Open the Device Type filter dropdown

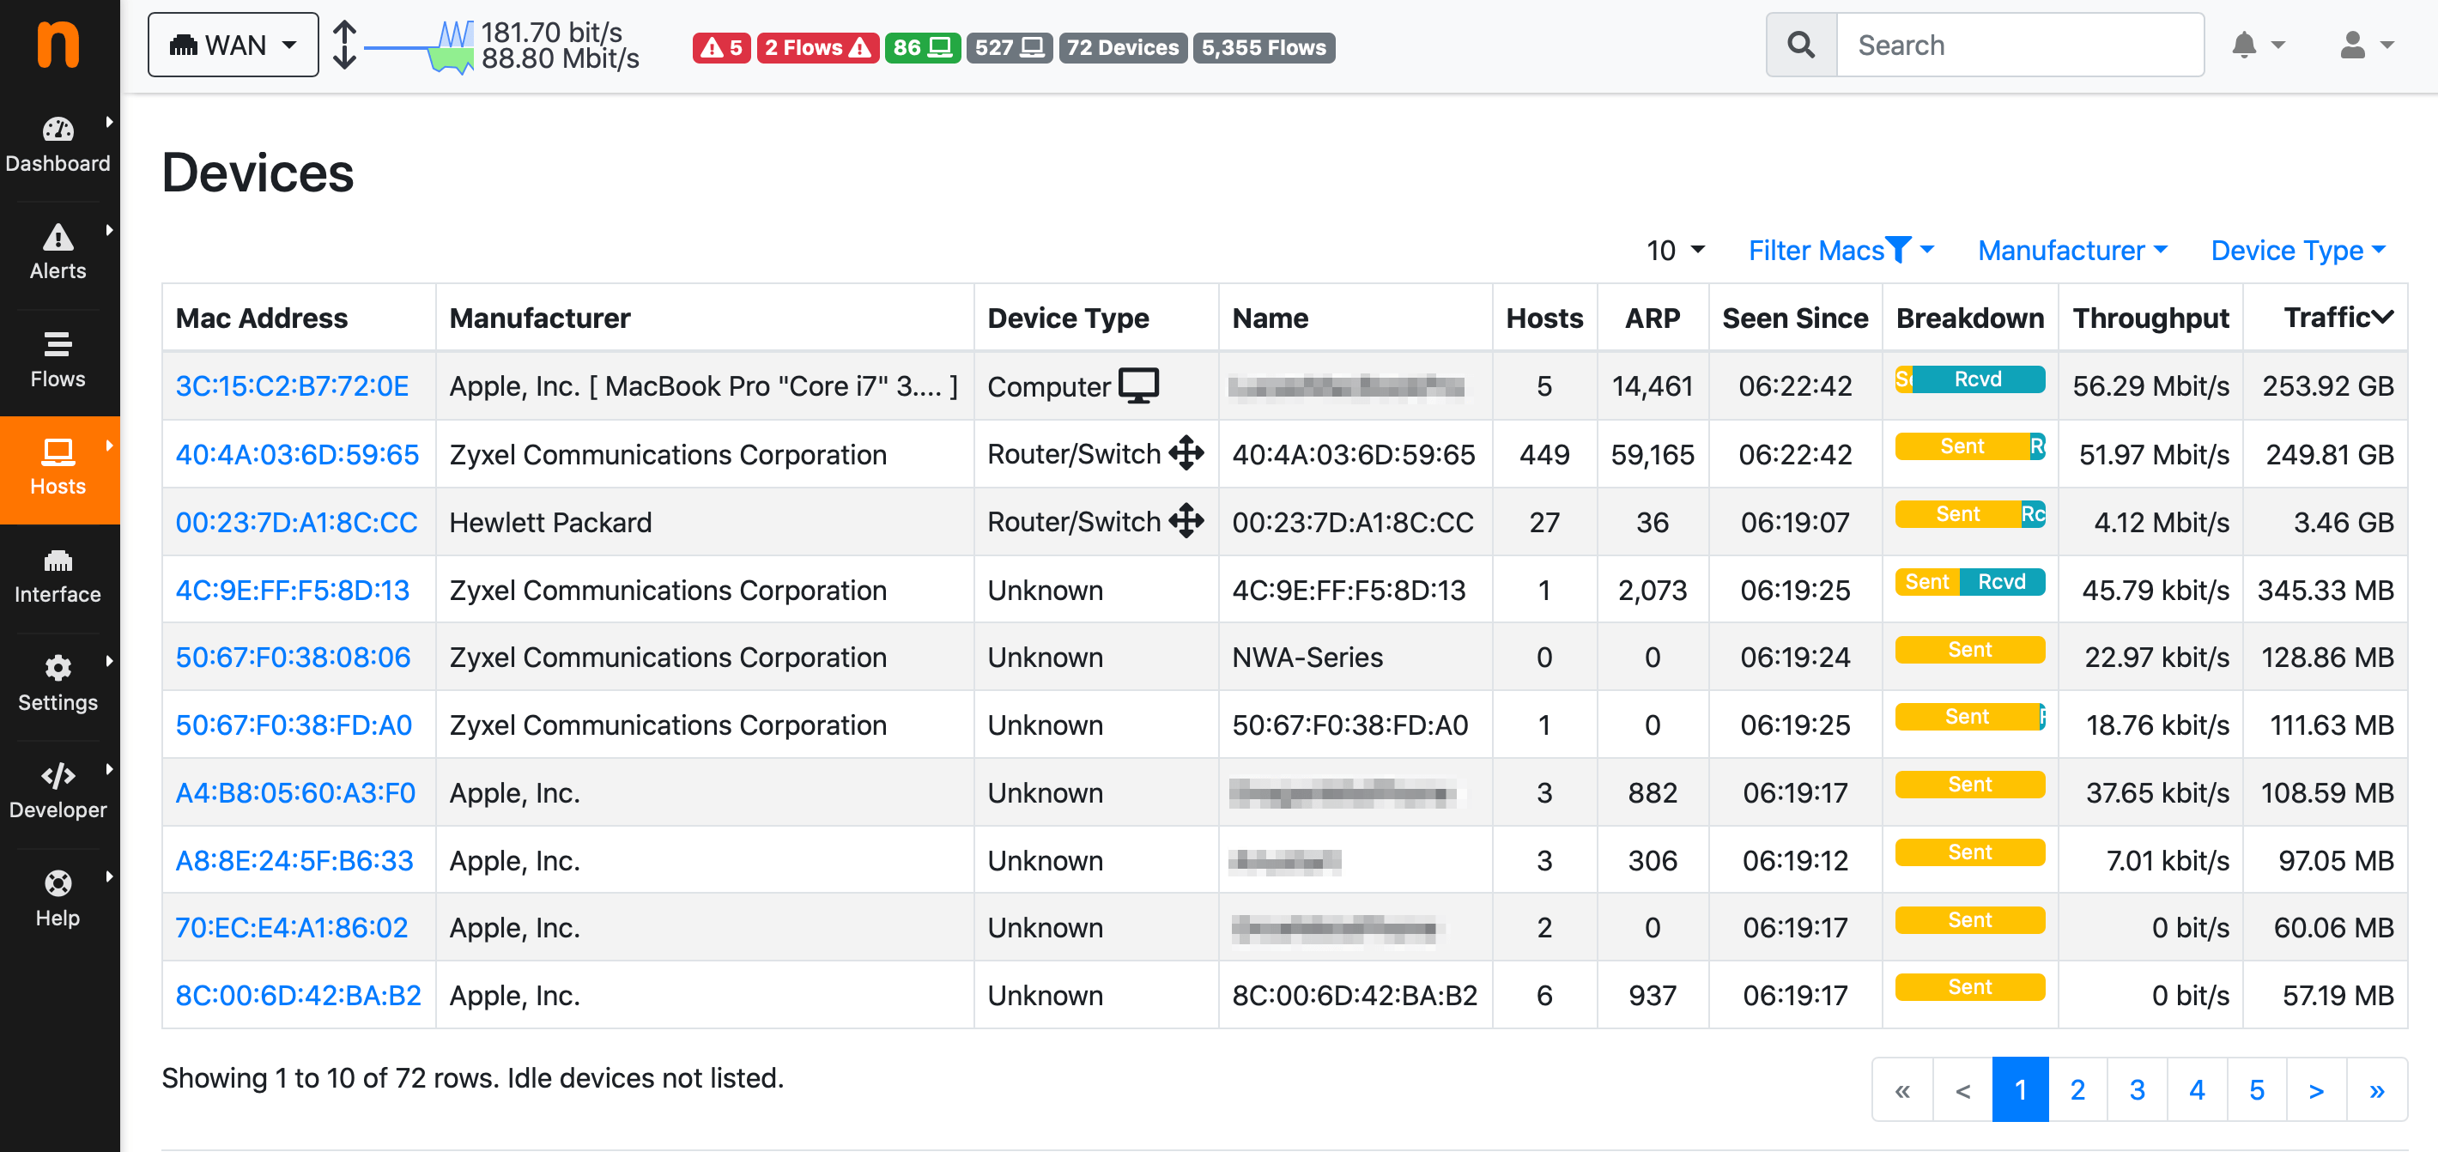pyautogui.click(x=2297, y=250)
